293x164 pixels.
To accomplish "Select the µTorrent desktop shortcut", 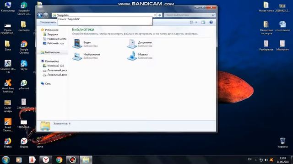I will (x=24, y=85).
